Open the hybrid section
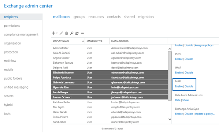 pos(8,105)
